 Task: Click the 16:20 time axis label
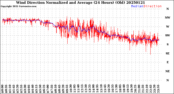point(109,89)
